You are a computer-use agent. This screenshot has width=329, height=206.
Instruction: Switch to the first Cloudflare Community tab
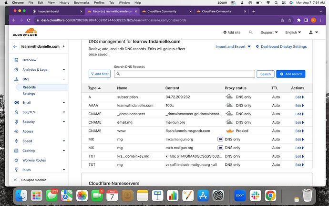pyautogui.click(x=167, y=11)
